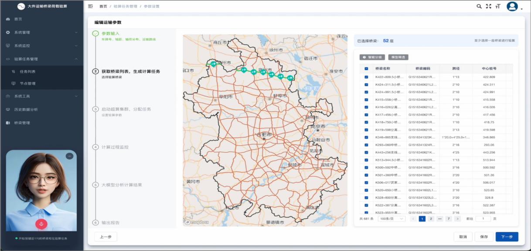Screen dimensions: 531x251
Task: Open the font size (тT) control
Action: [498, 7]
